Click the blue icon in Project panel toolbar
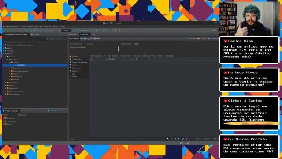This screenshot has height=159, width=282. click(x=48, y=111)
